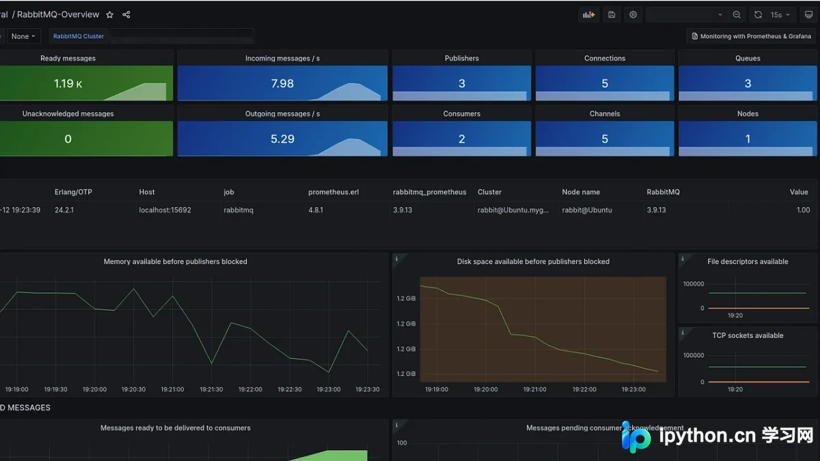Show info for the Disk space panel

397,257
